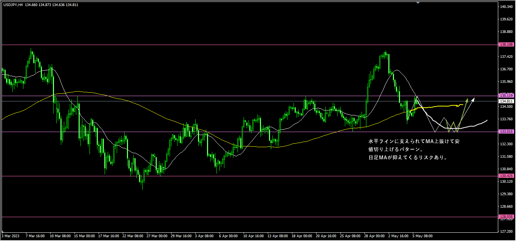Click the 130.425 horizontal line label
The image size is (516, 241).
505,176
